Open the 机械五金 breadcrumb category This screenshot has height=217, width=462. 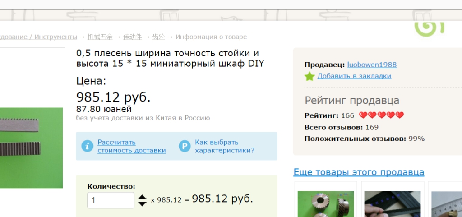100,37
